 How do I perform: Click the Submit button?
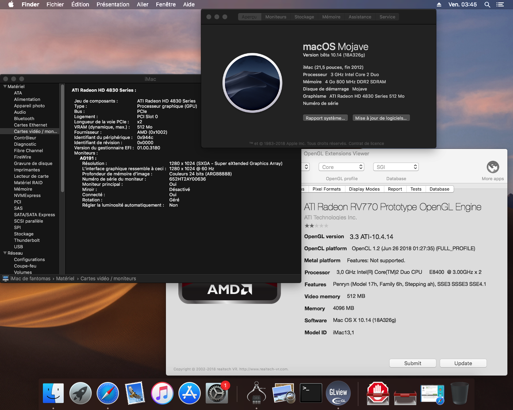click(x=413, y=363)
